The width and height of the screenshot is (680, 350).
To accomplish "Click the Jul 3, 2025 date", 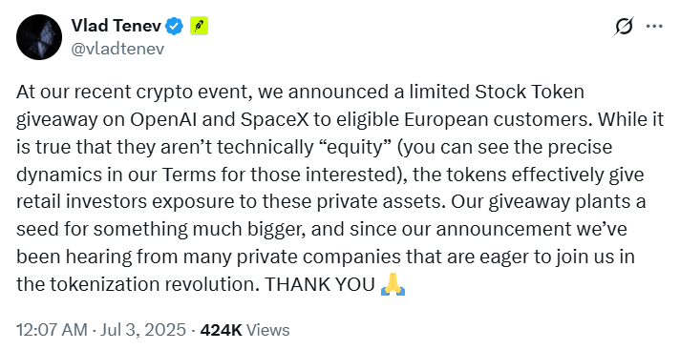I will pos(143,330).
